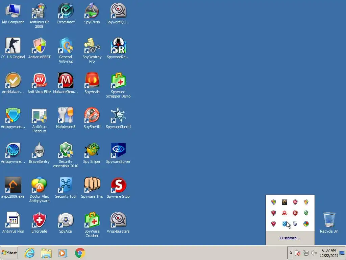Click Customize... link in tray popup
The width and height of the screenshot is (346, 260).
[x=290, y=238]
